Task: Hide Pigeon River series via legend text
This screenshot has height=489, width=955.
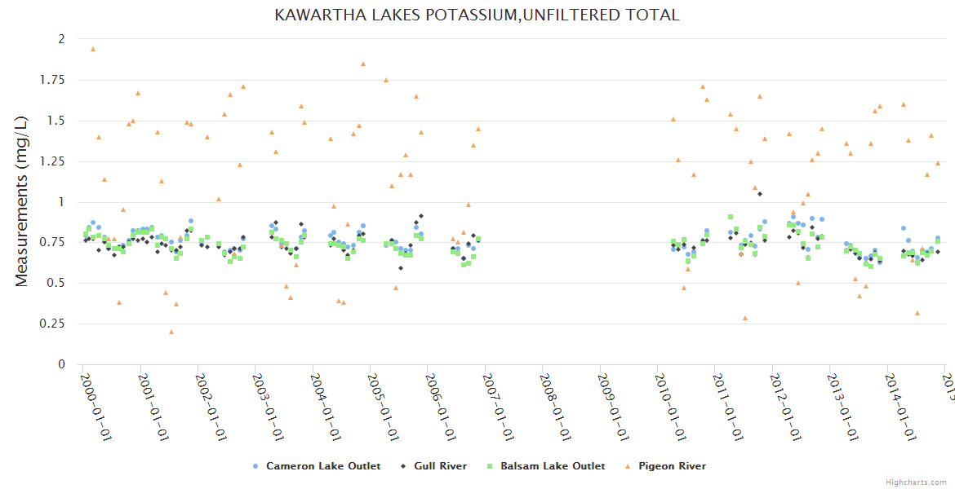Action: [672, 466]
